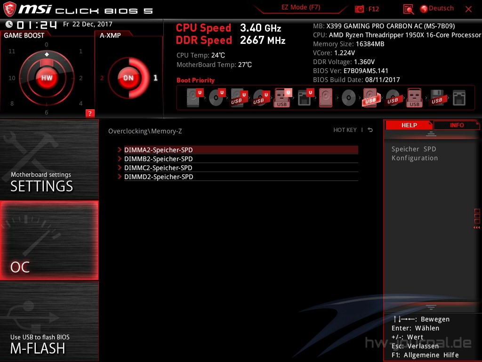Viewport: 482px width, 362px height.
Task: Select the UEFI USB key boot icon
Action: [x=283, y=97]
